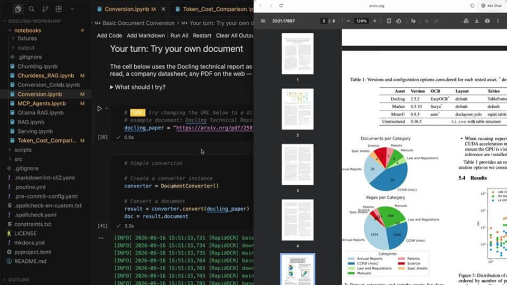
Task: Open RAG.ipynb in the explorer
Action: tap(31, 122)
